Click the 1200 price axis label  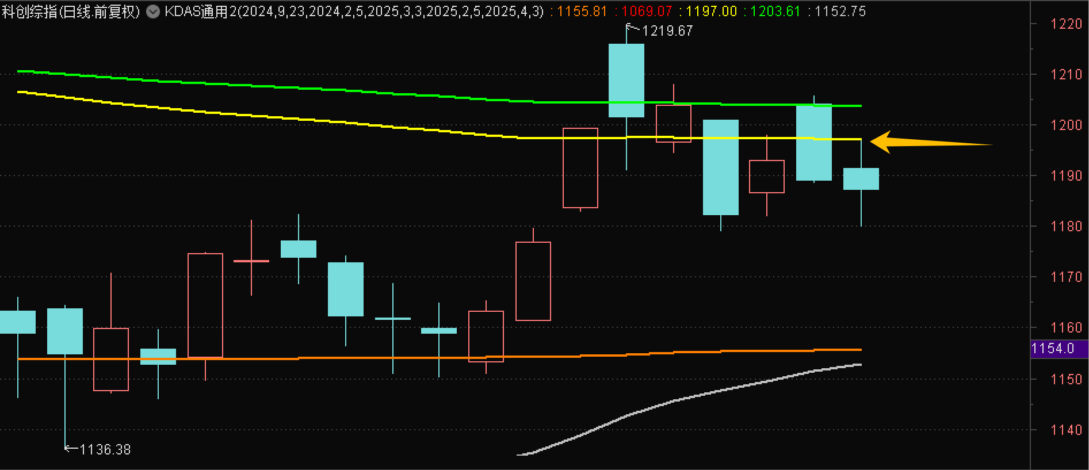tap(1067, 125)
